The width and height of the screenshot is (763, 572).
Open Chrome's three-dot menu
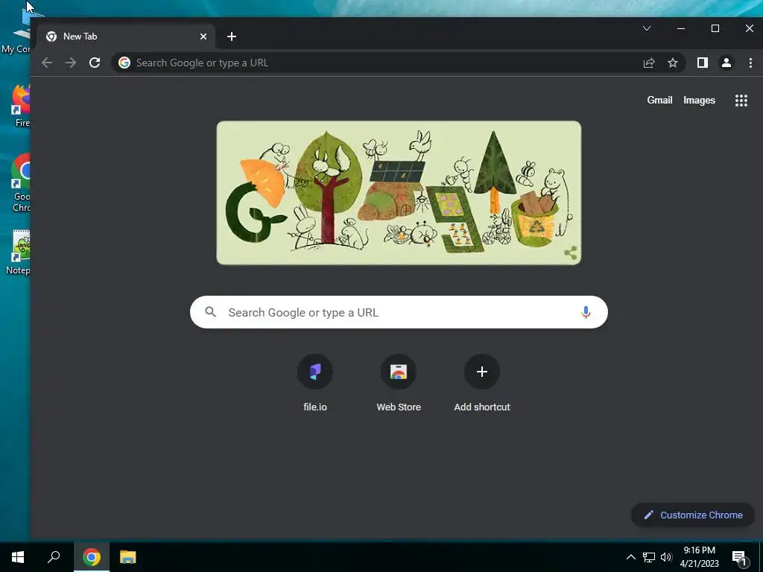pyautogui.click(x=750, y=63)
